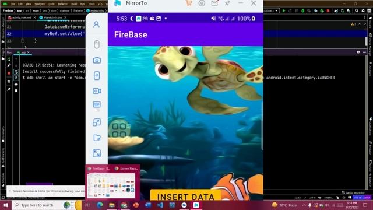Rerun app icon in Run panel sidebar
The image size is (373, 210).
pyautogui.click(x=9, y=59)
